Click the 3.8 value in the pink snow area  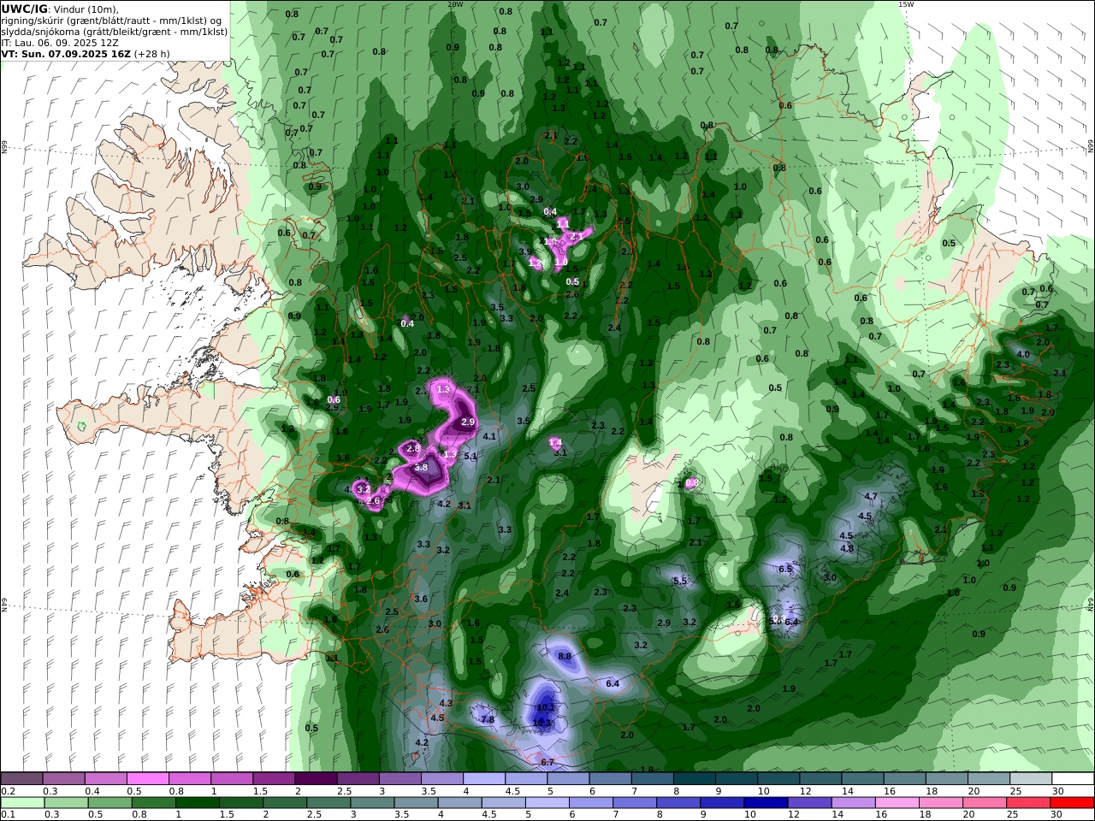pos(421,468)
